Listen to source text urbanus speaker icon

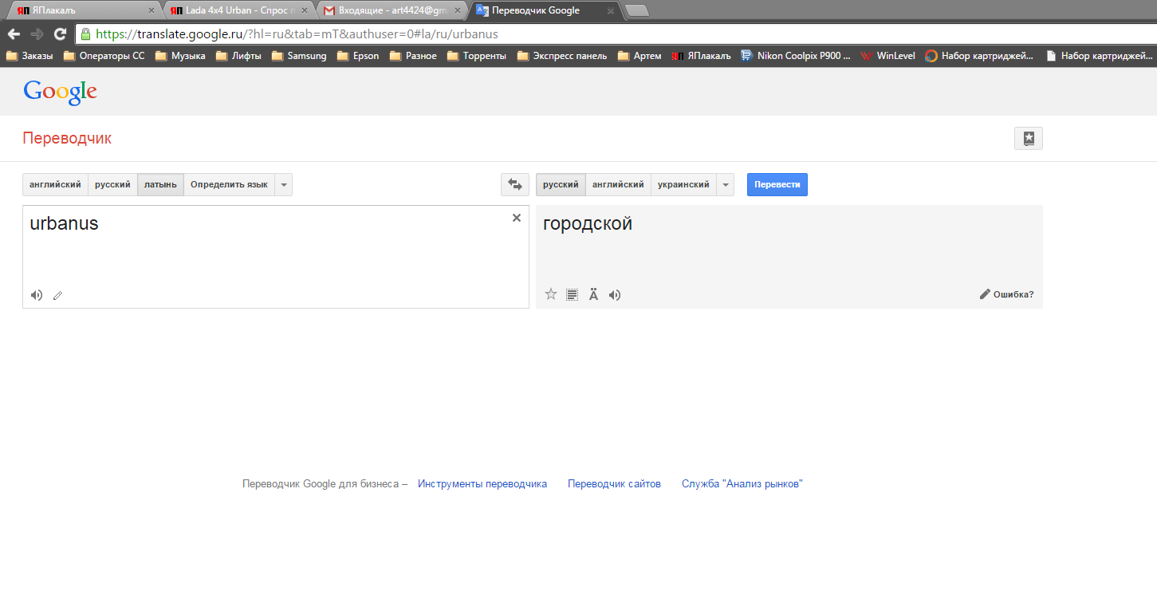point(37,295)
